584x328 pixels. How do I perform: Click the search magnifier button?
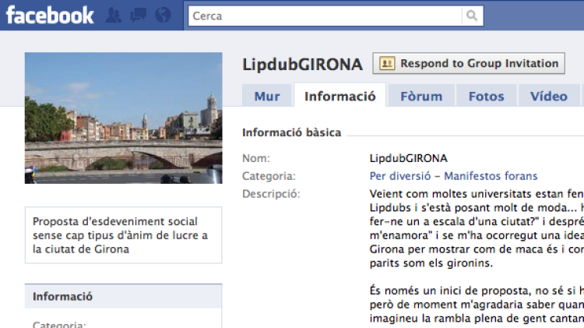[472, 16]
